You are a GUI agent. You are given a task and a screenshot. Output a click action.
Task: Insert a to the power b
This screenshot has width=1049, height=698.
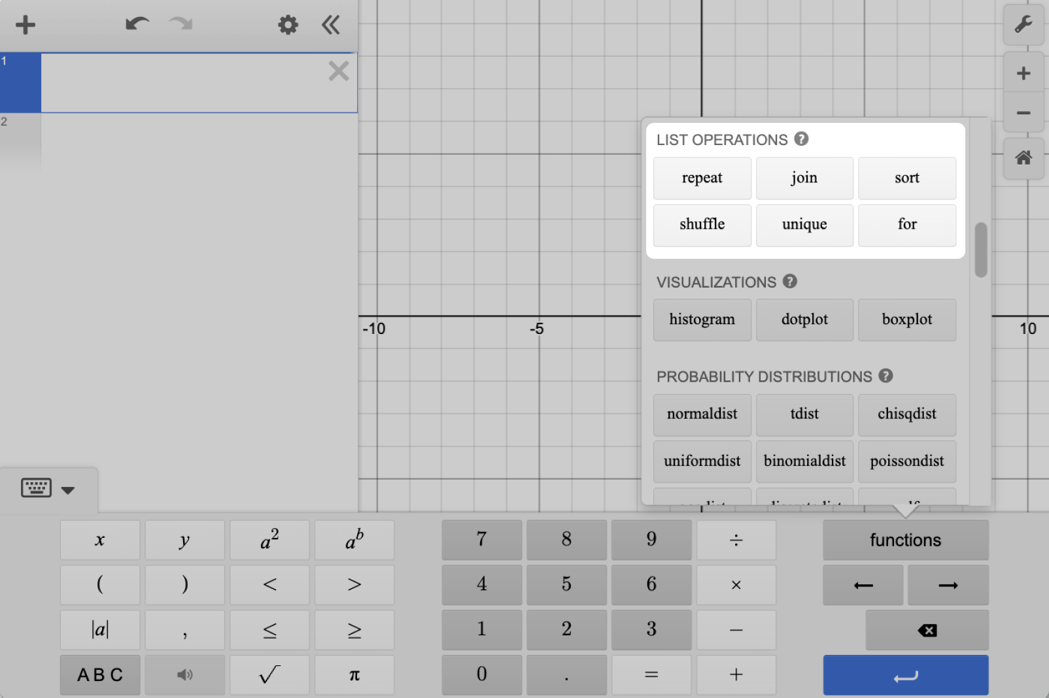point(354,540)
